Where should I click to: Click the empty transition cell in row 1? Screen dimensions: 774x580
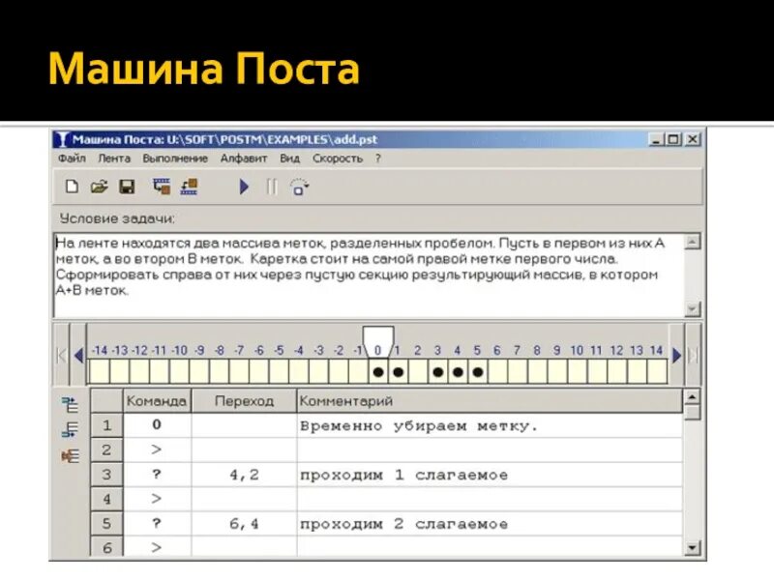(244, 425)
